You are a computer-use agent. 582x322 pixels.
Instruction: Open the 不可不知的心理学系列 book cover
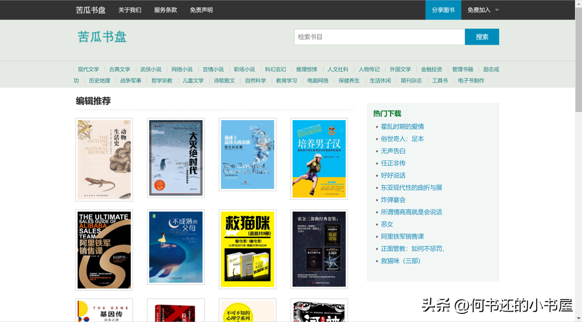pos(247,310)
